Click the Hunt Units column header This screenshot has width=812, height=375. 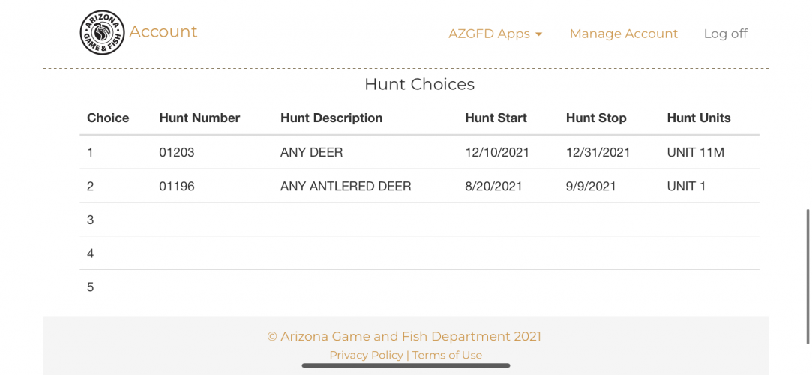(699, 118)
